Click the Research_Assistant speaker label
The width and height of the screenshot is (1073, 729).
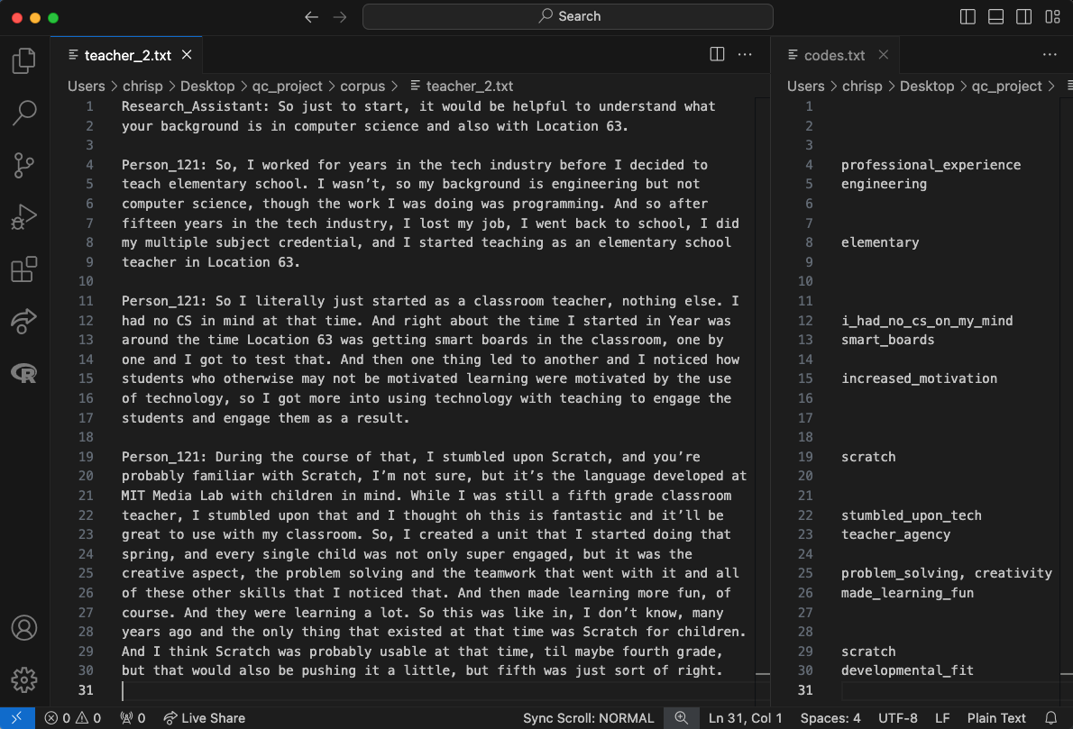pos(196,106)
